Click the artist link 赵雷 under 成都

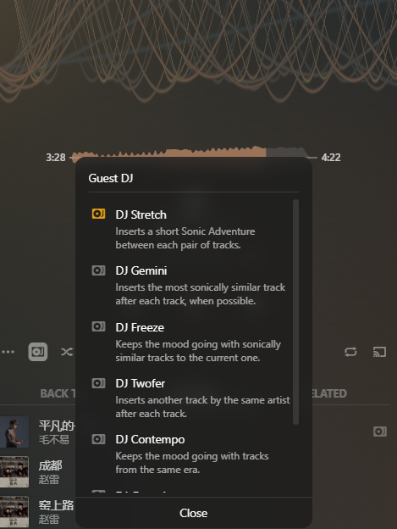(x=49, y=479)
